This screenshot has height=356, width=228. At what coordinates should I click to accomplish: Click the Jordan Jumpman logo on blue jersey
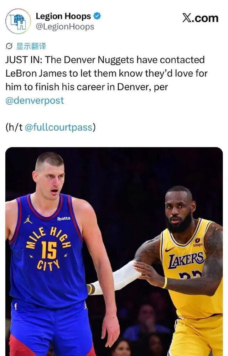coord(28,220)
